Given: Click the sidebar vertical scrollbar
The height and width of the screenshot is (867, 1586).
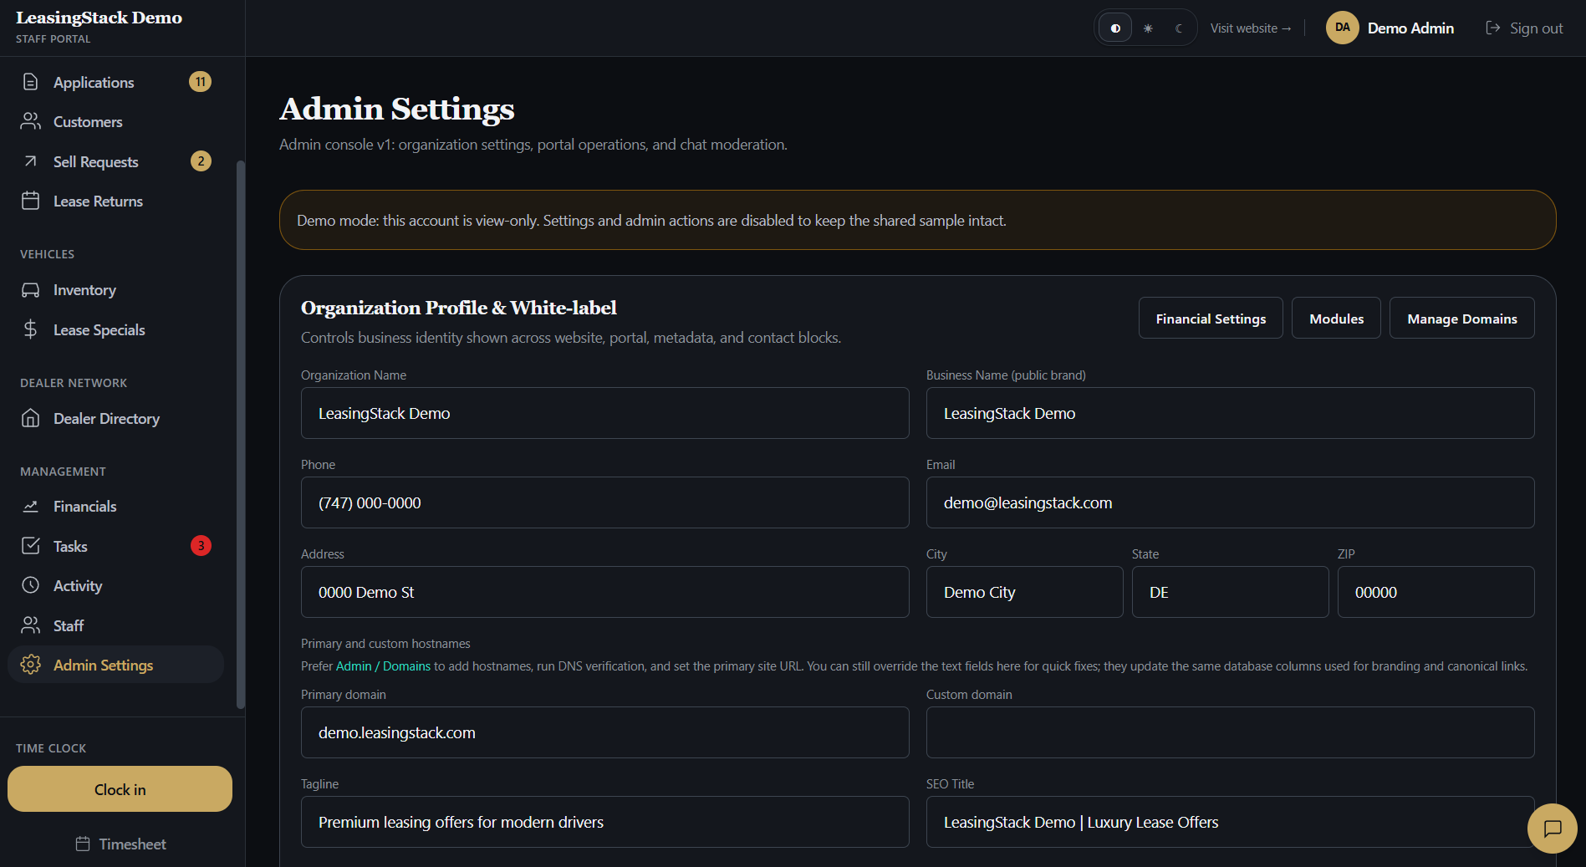Looking at the screenshot, I should [241, 435].
